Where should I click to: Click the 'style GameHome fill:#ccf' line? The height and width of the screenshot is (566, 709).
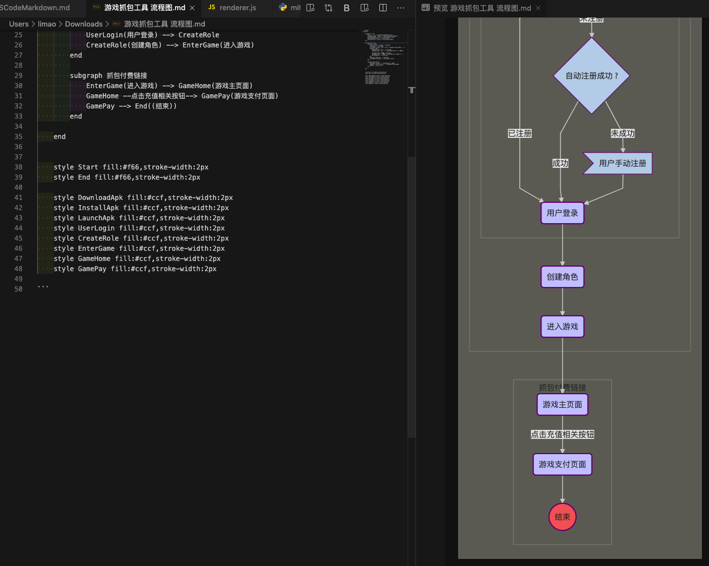[137, 259]
